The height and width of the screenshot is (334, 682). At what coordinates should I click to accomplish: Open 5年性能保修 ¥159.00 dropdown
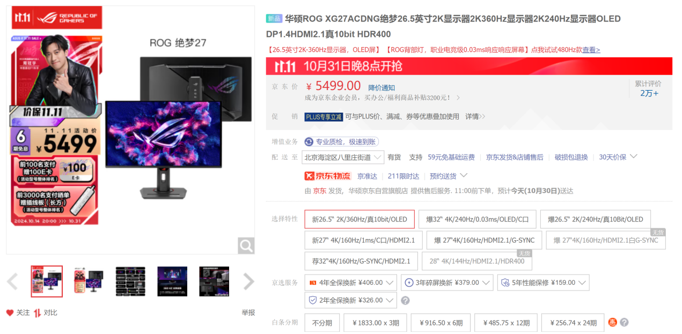pos(543,283)
